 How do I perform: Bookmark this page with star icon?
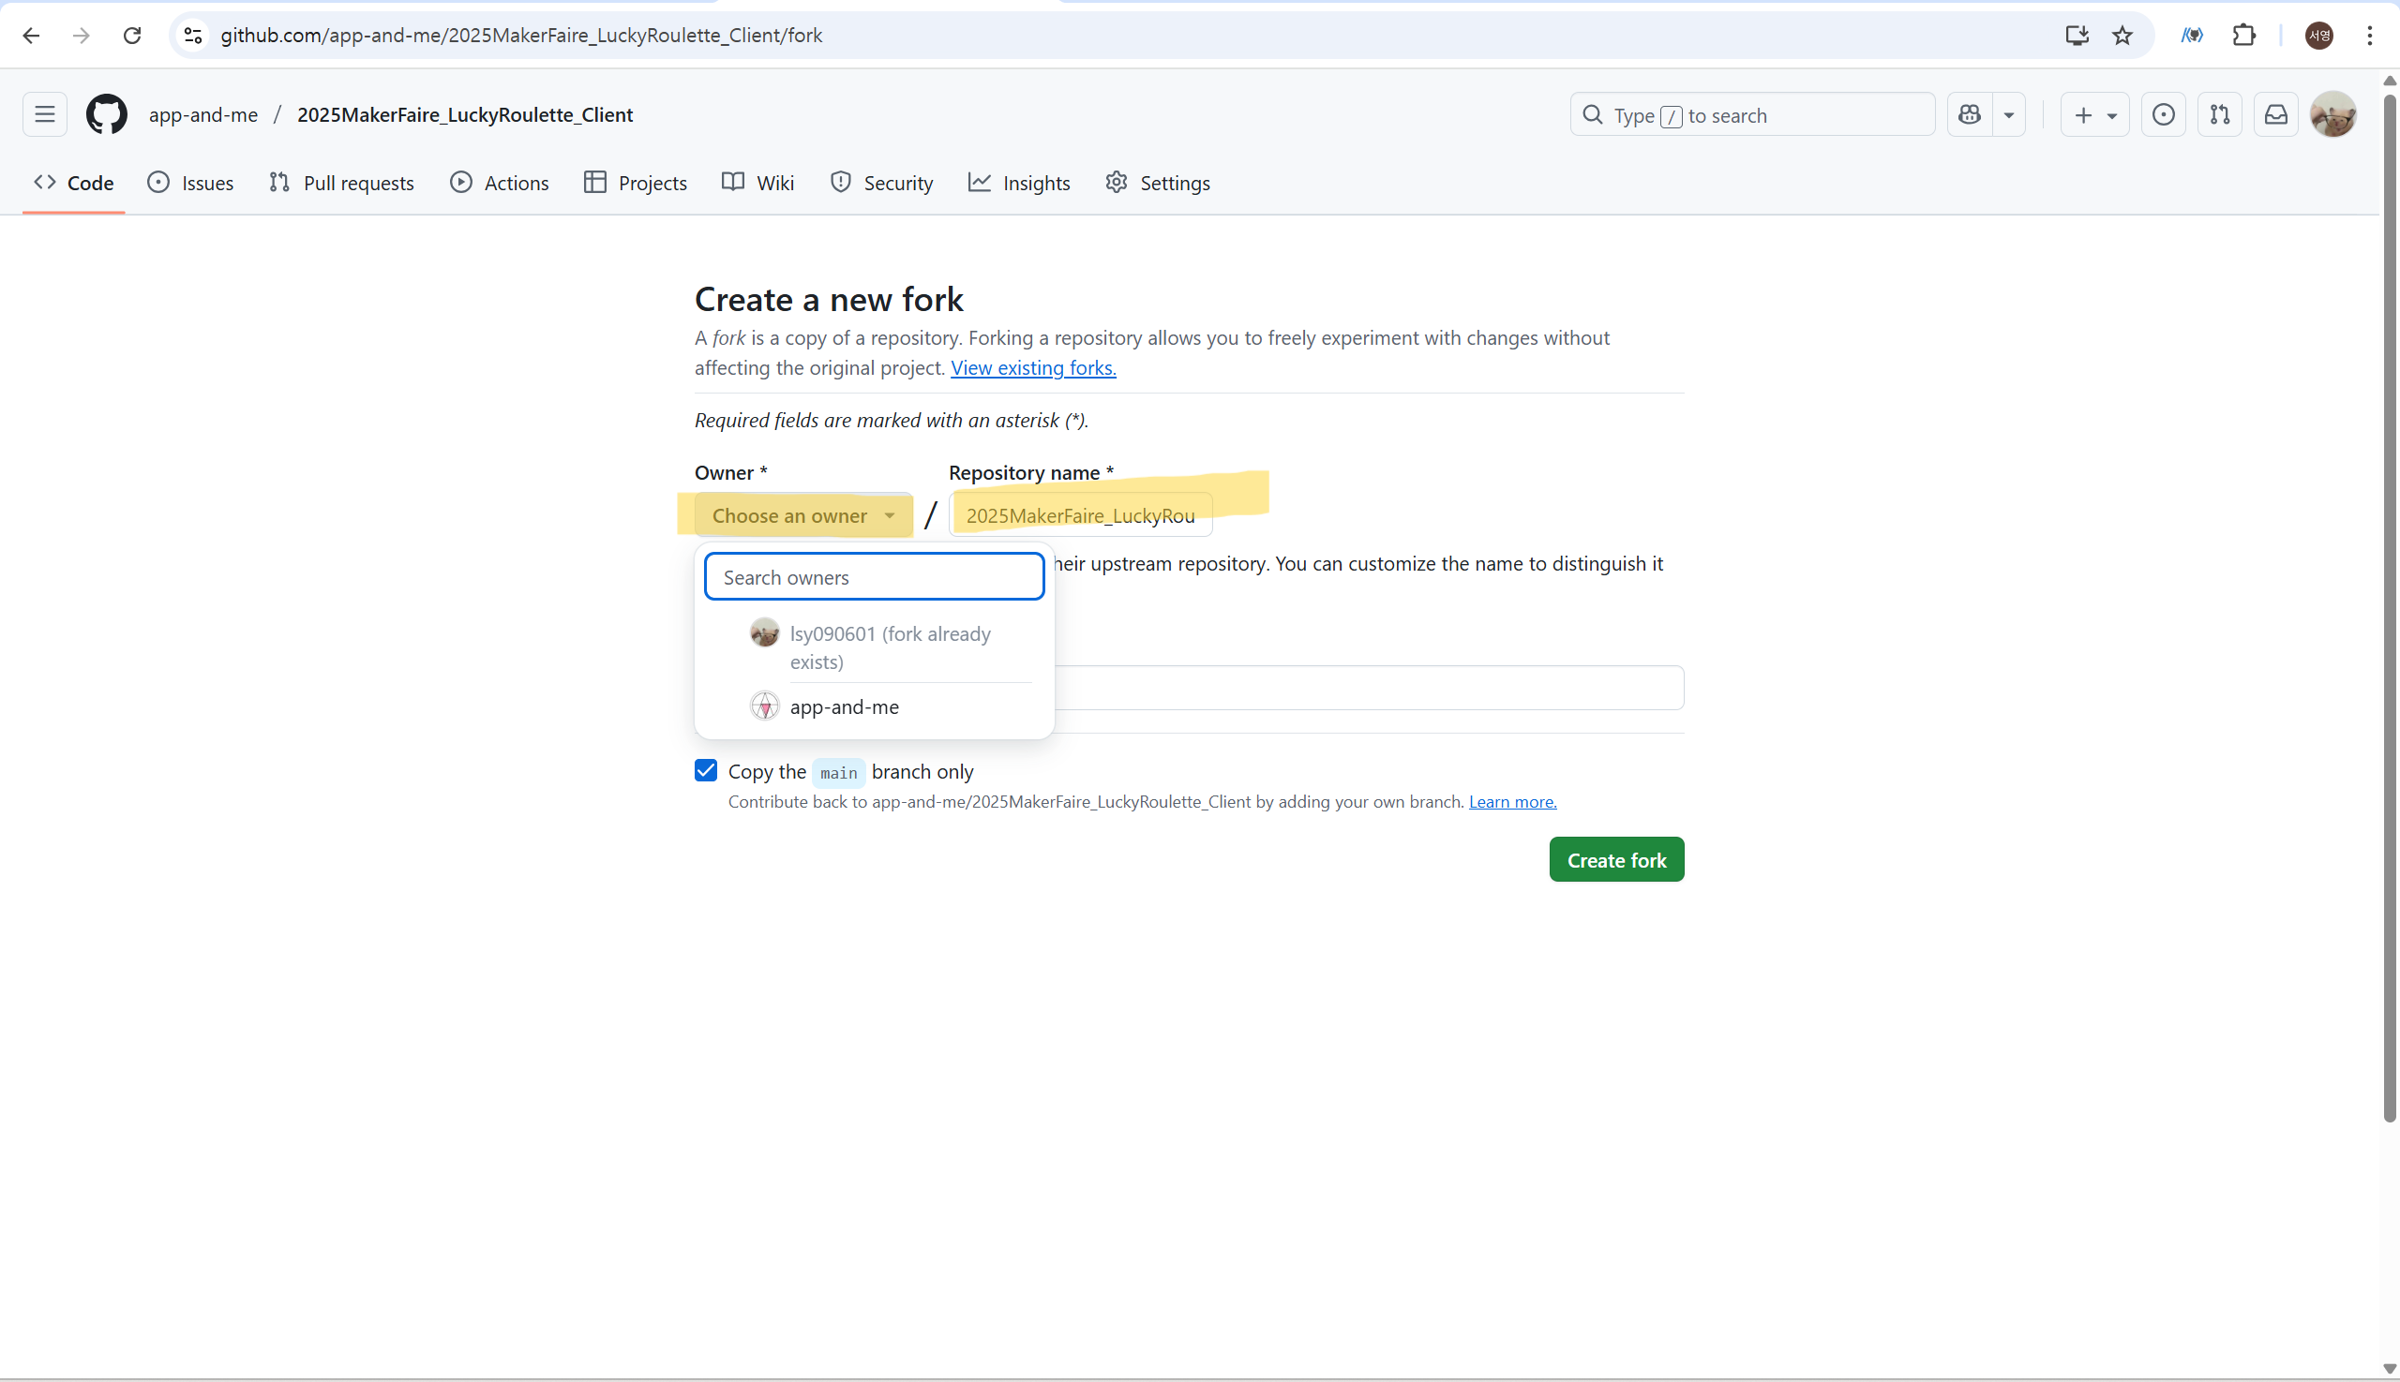(x=2122, y=36)
